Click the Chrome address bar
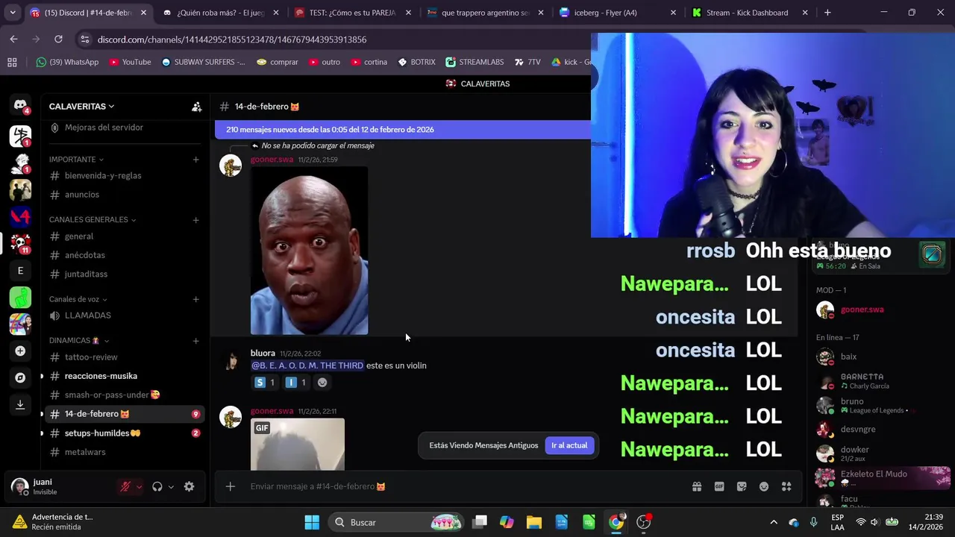Screen dimensions: 955x537 336,40
